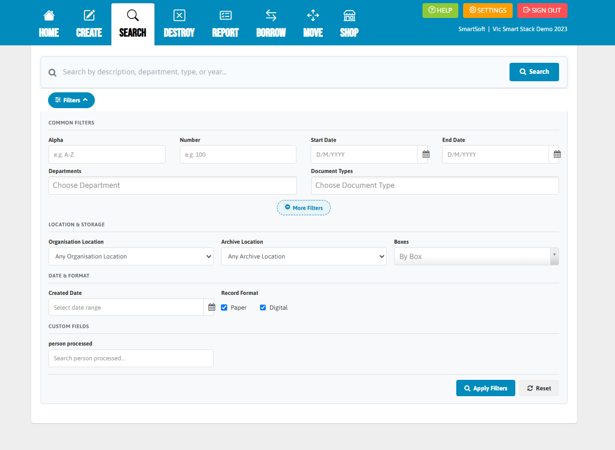This screenshot has height=450, width=615.
Task: Uncheck the Digital record format
Action: coord(263,308)
